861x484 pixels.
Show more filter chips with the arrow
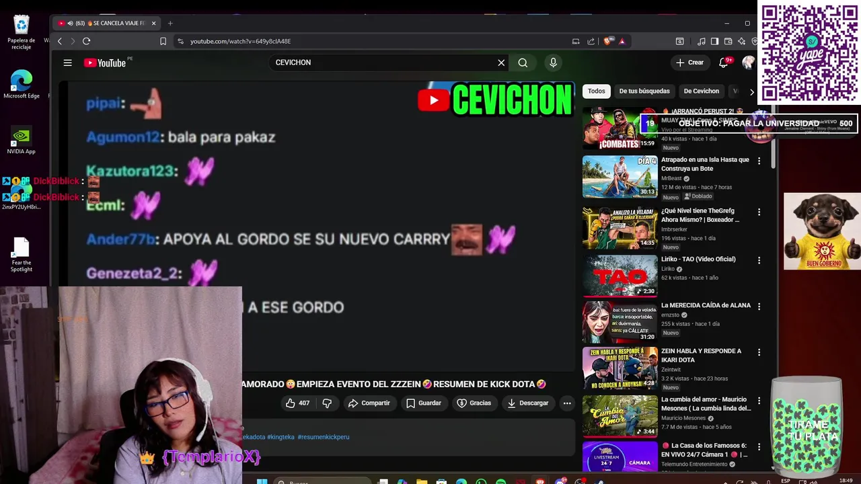[752, 91]
